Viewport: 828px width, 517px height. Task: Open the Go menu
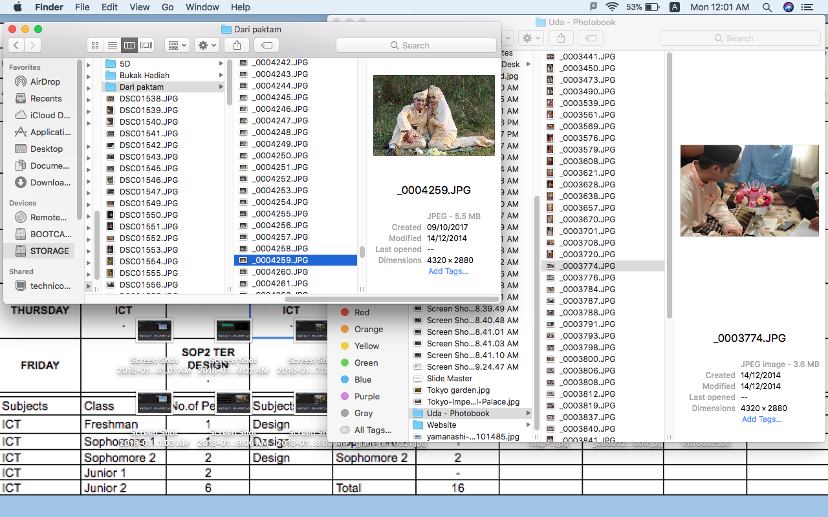coord(168,7)
